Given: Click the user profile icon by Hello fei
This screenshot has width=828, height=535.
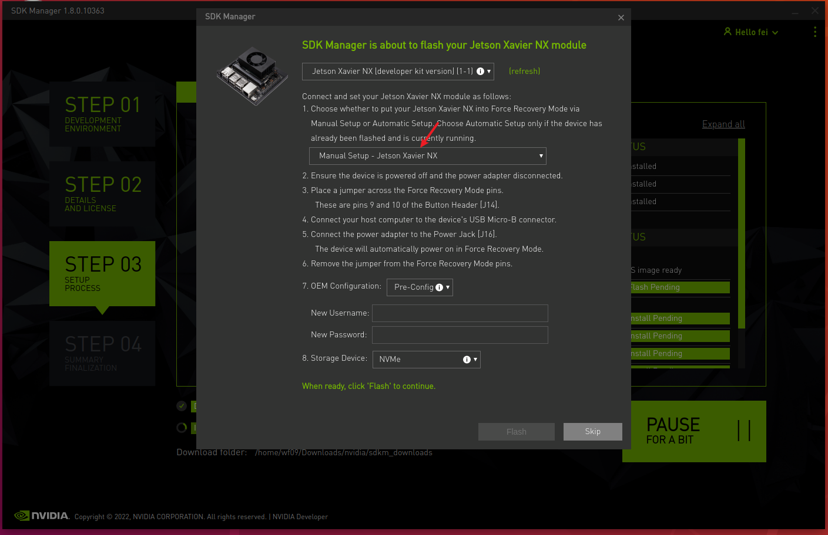Looking at the screenshot, I should [728, 32].
